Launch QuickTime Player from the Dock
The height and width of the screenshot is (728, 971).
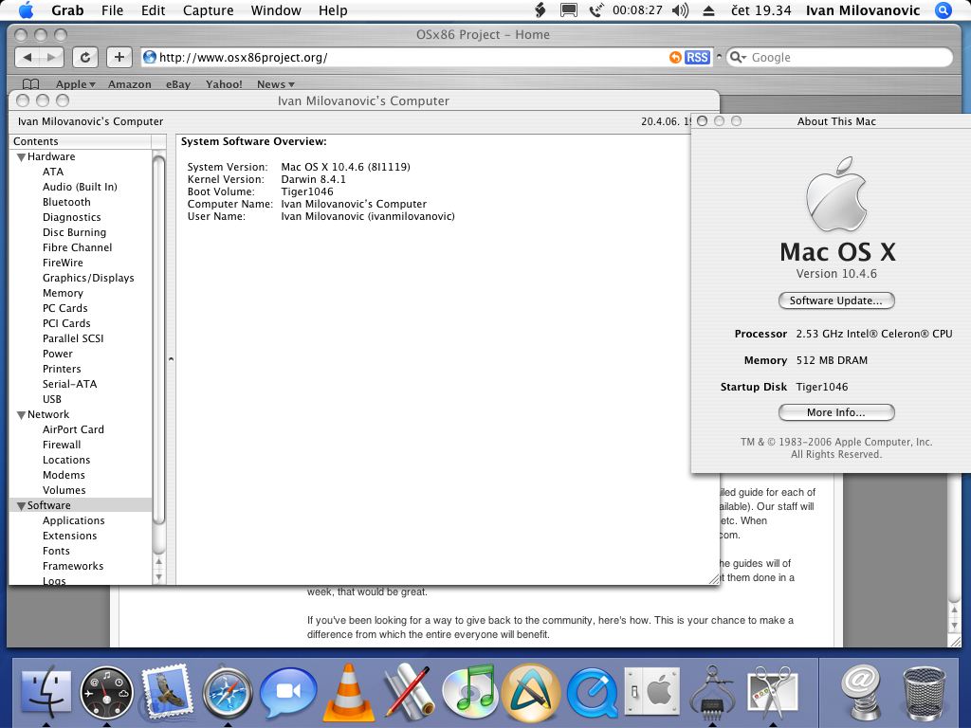(592, 693)
